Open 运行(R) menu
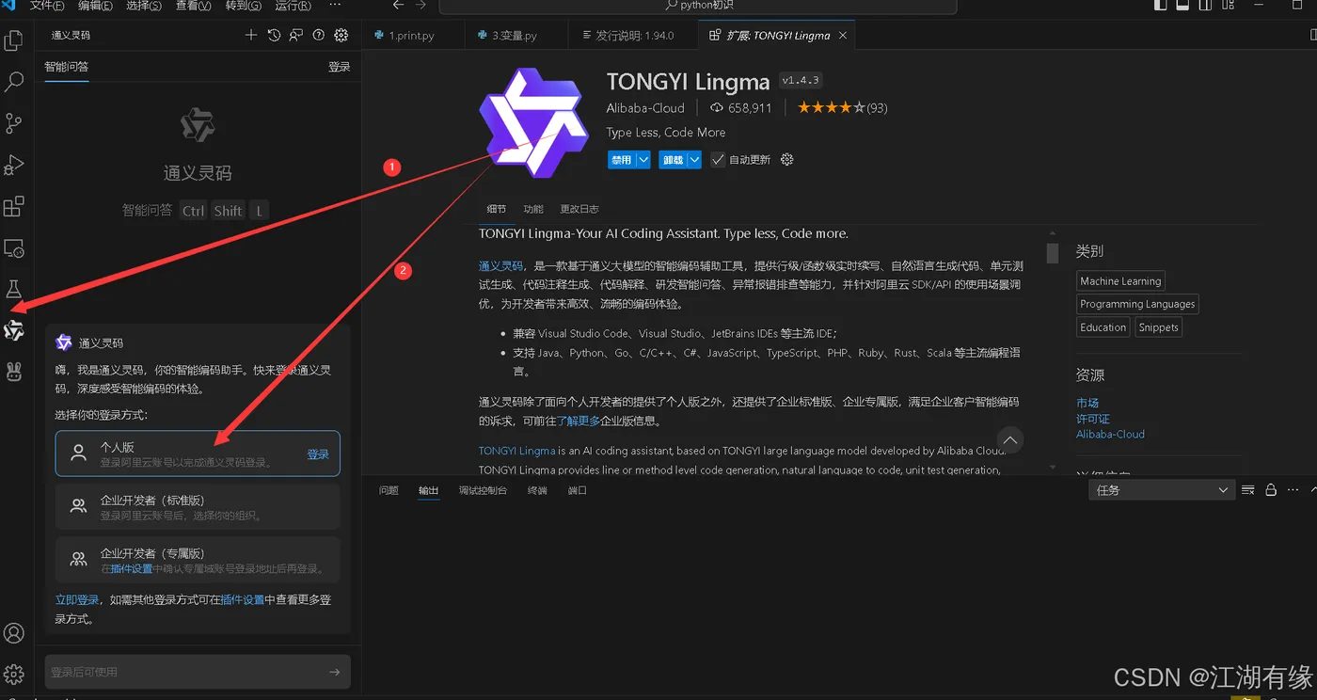1317x700 pixels. 293,6
